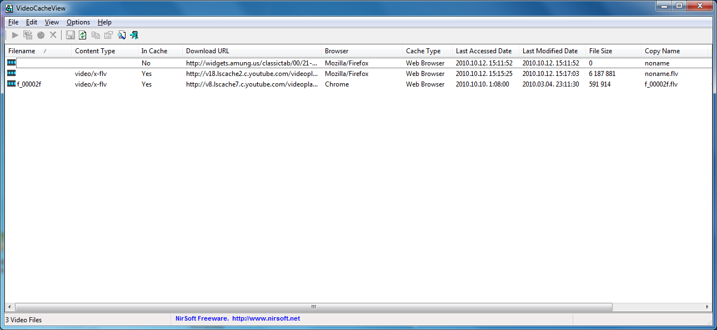The image size is (717, 330).
Task: Sort by the Last Accessed Date column header
Action: click(485, 51)
